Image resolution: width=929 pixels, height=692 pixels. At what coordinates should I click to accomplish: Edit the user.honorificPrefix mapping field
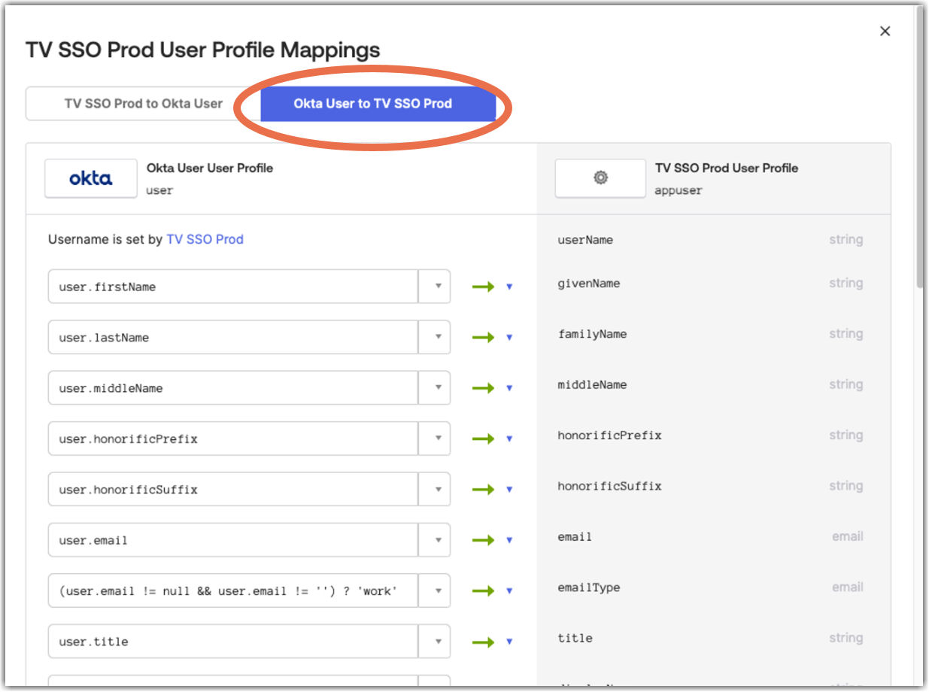coord(233,439)
